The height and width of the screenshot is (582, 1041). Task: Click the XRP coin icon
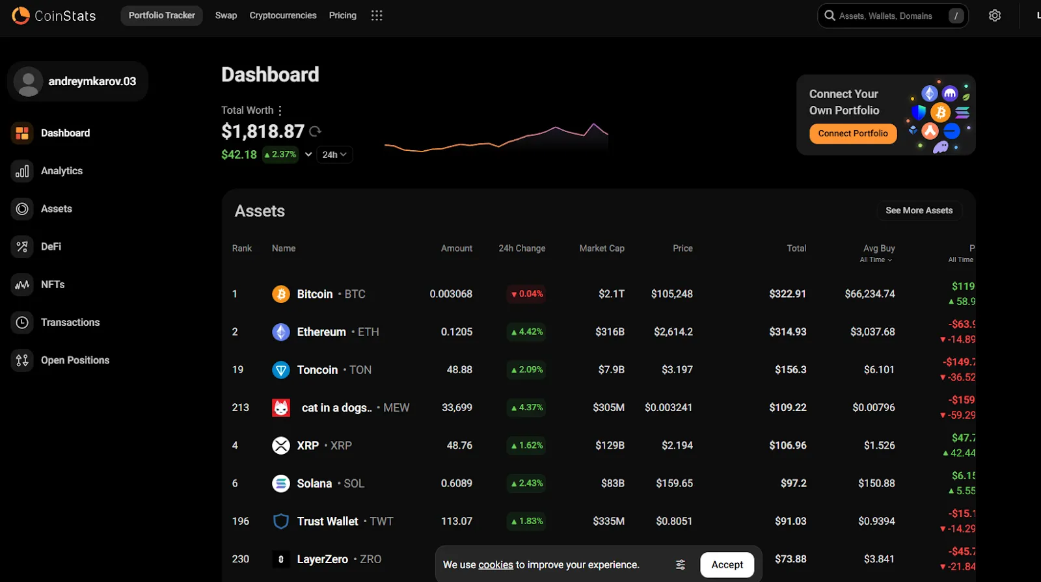(x=281, y=445)
